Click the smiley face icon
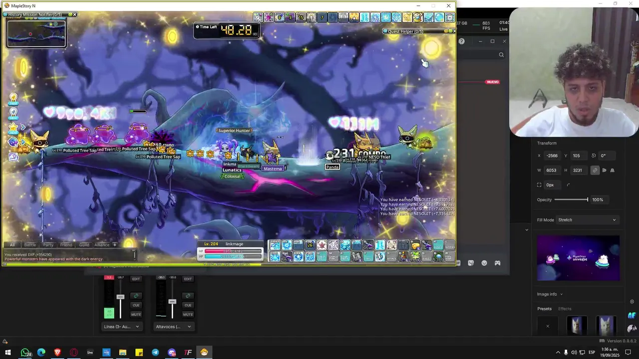 tap(484, 263)
